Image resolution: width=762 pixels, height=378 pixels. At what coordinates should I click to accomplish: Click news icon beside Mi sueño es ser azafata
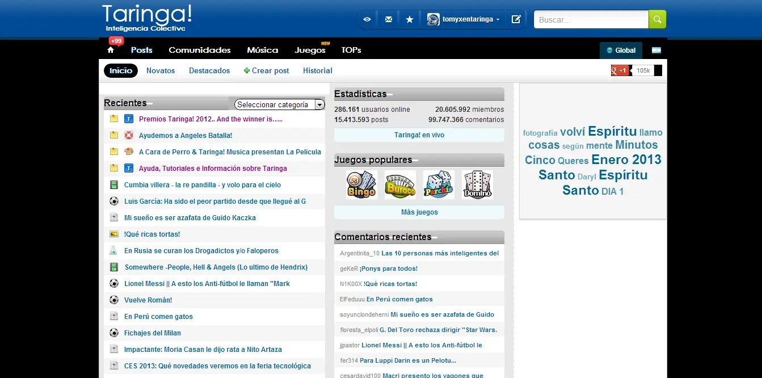click(114, 218)
